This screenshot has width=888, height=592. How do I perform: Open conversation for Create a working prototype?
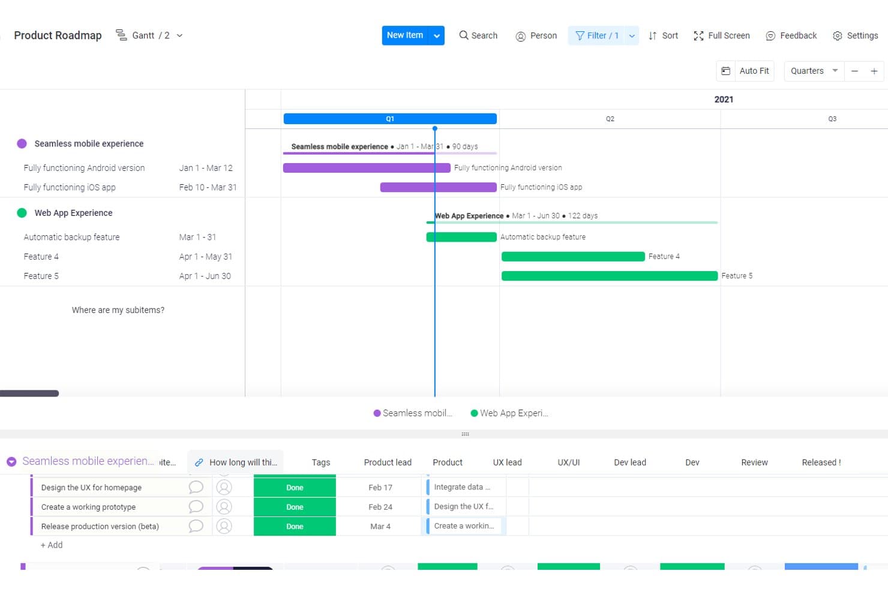[196, 507]
